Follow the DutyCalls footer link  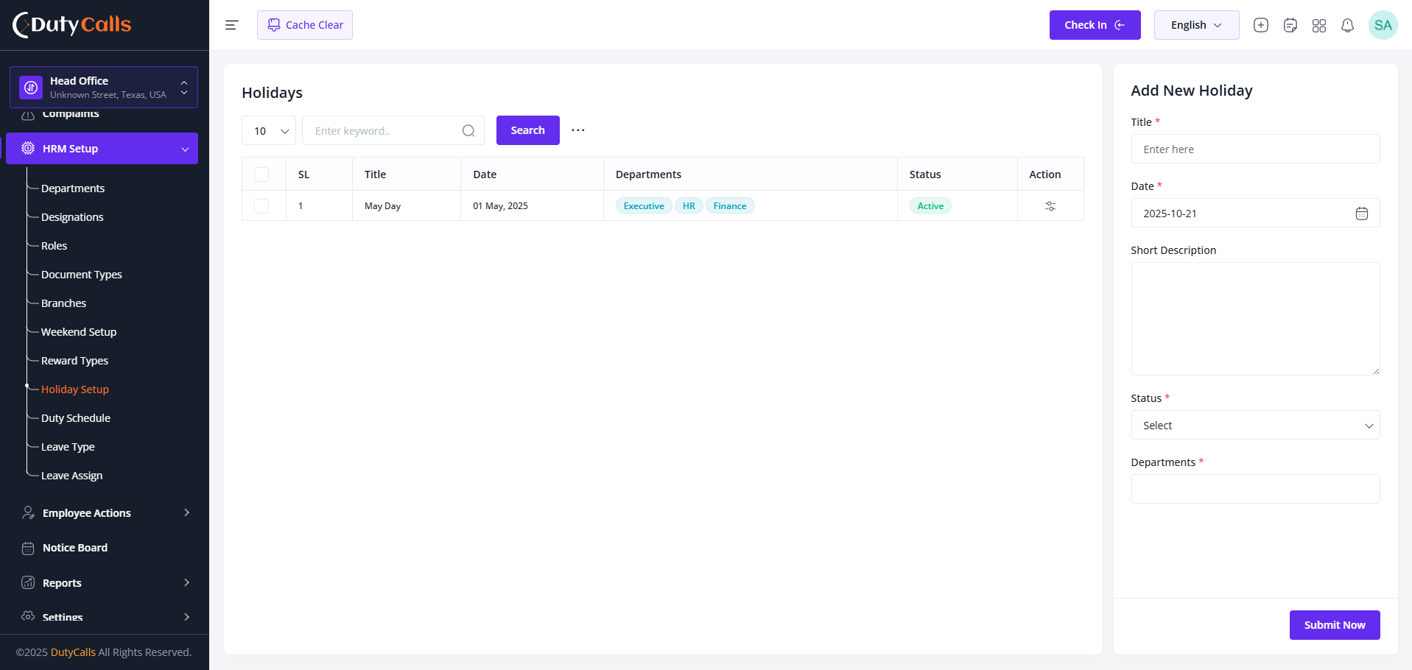click(73, 652)
